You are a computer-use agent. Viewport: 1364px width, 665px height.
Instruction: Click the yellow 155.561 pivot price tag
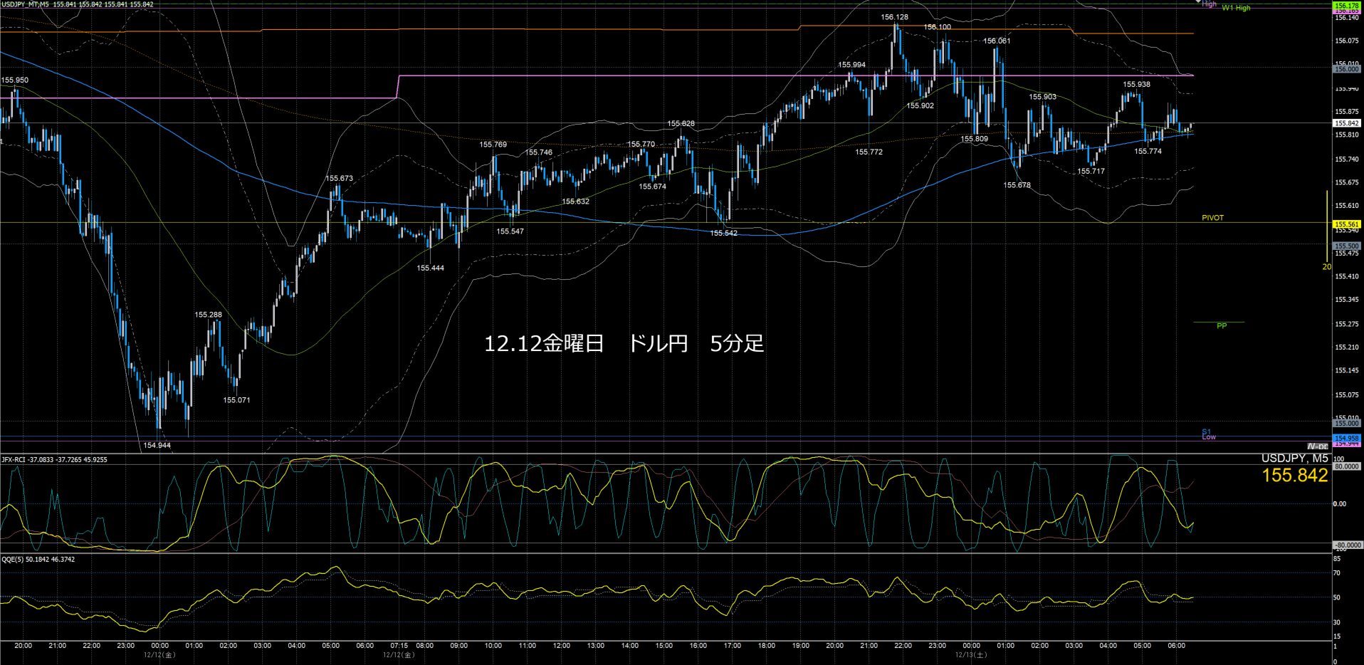click(1346, 224)
